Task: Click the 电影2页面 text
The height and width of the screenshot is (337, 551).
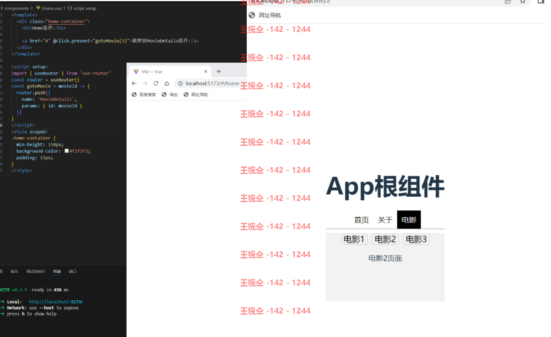Action: pyautogui.click(x=385, y=258)
